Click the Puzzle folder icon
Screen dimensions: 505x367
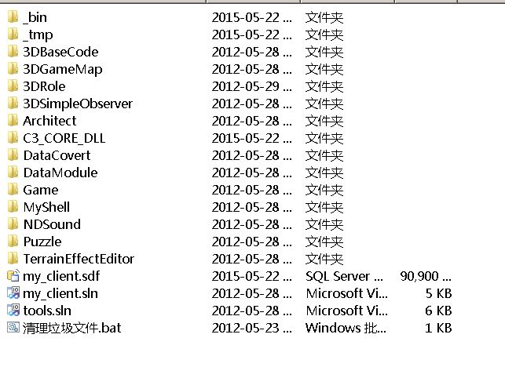click(x=13, y=242)
